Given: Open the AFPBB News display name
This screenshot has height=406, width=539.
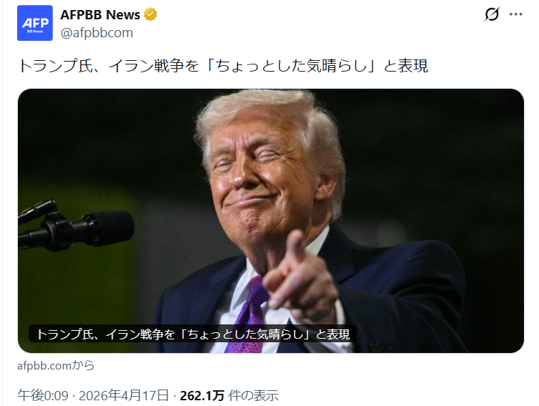Looking at the screenshot, I should 100,15.
